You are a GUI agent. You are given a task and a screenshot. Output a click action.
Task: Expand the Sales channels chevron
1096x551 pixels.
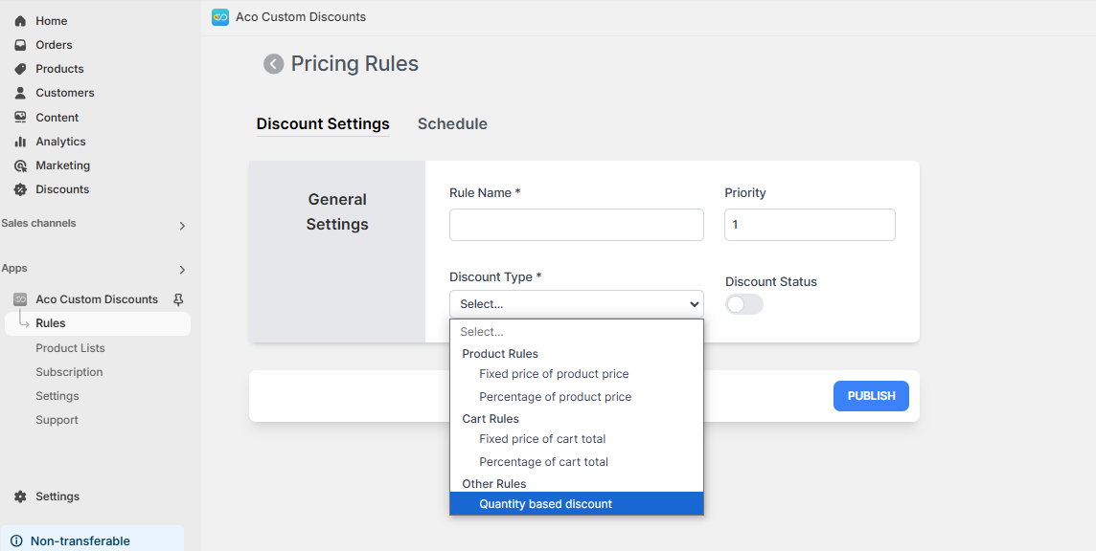tap(182, 226)
